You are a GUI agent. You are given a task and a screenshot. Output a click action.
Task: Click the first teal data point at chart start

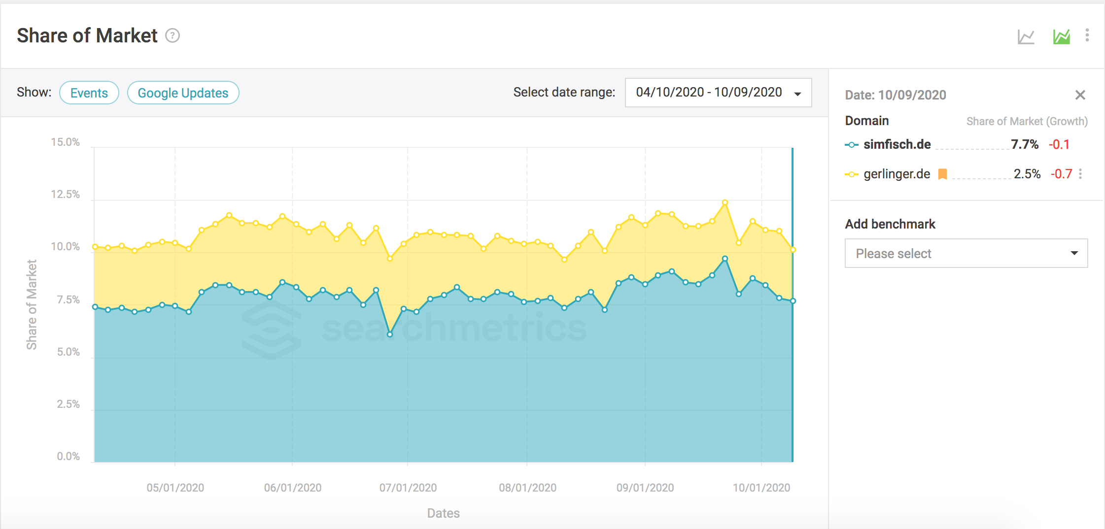95,307
